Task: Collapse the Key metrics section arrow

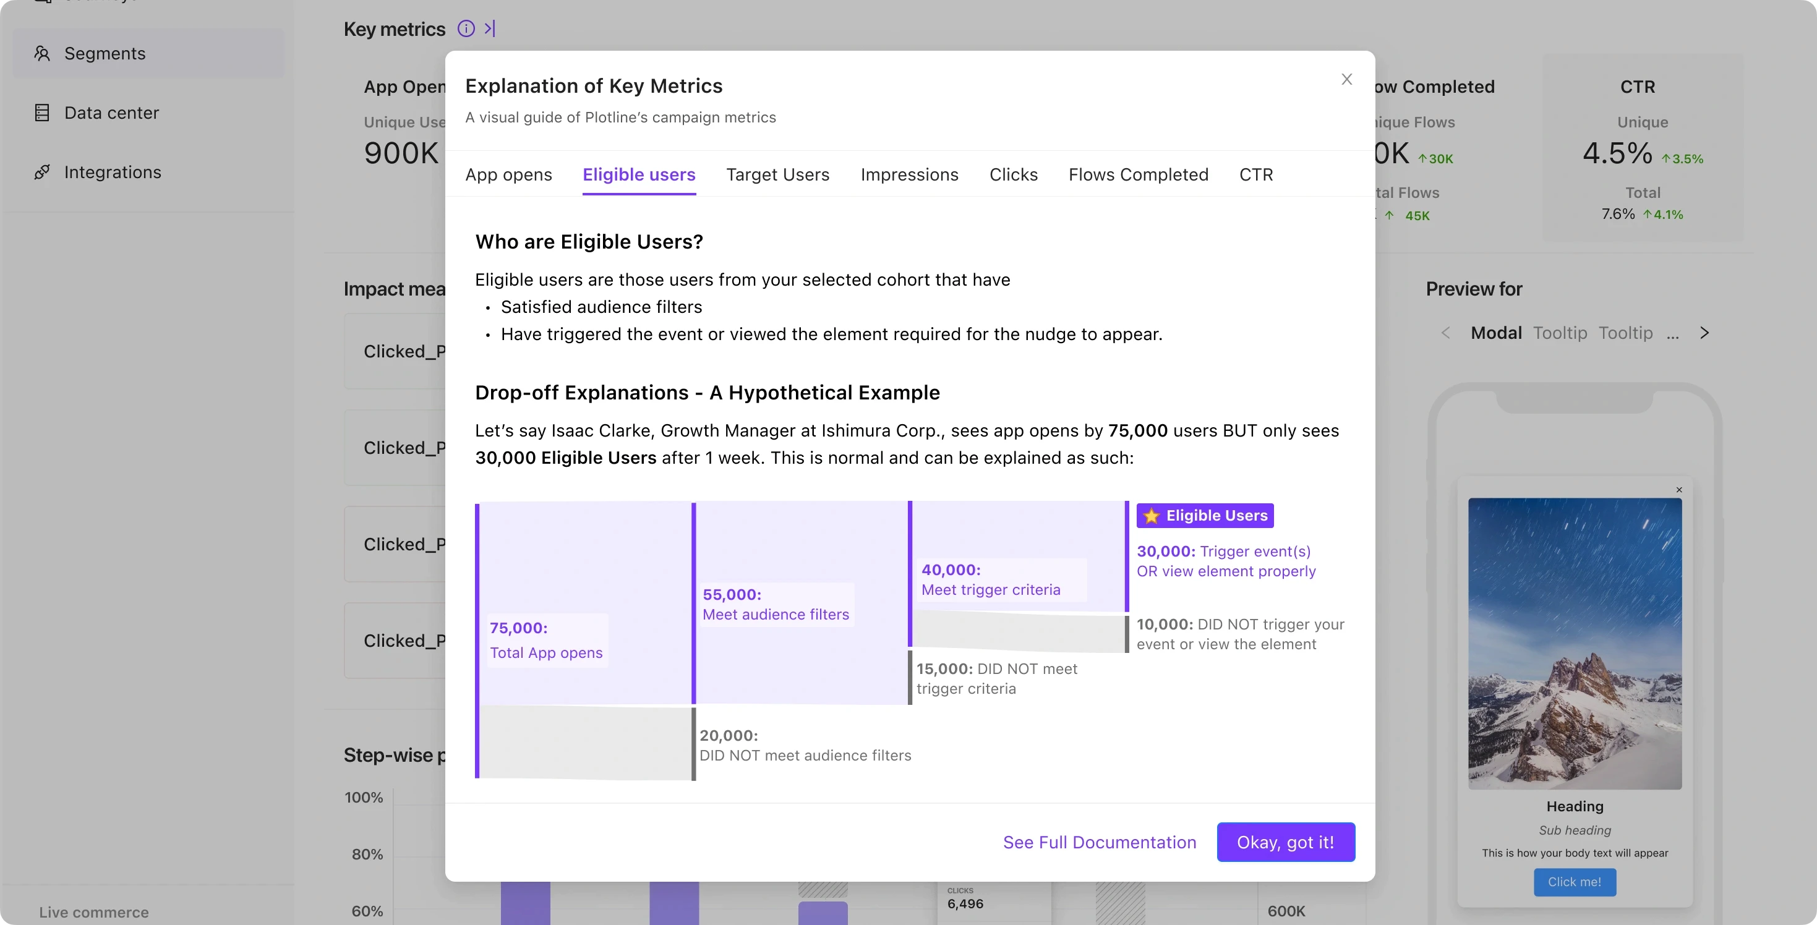Action: click(x=490, y=29)
